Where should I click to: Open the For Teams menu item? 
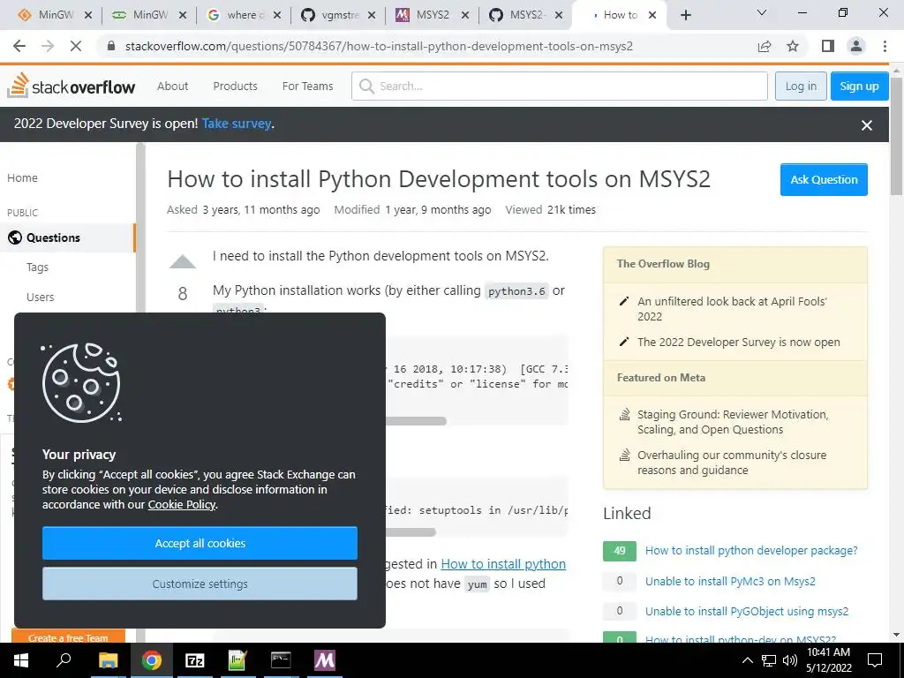307,86
